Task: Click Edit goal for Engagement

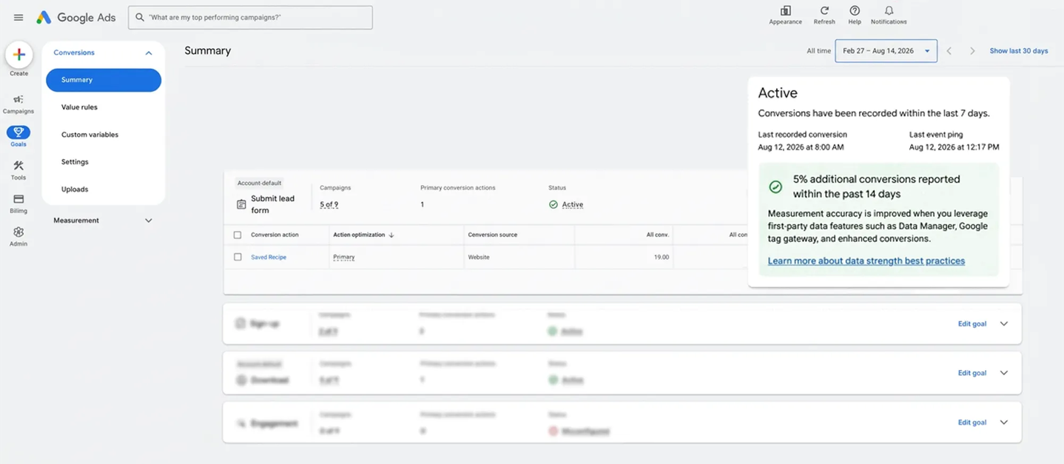Action: (972, 423)
